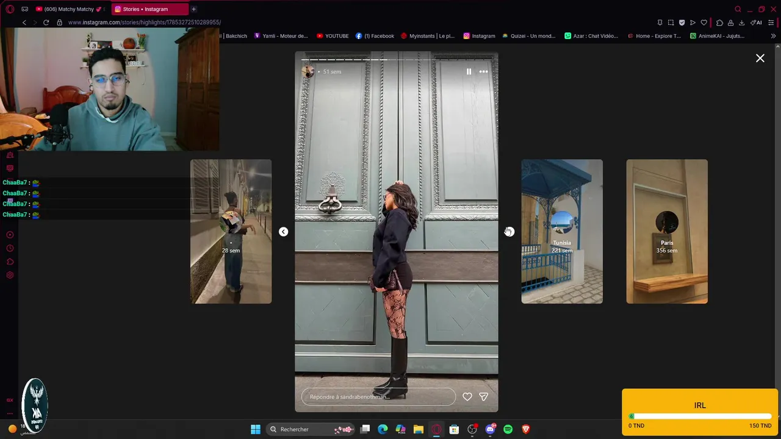Open the 28 sem highlight thumbnail
Image resolution: width=781 pixels, height=439 pixels.
231,232
